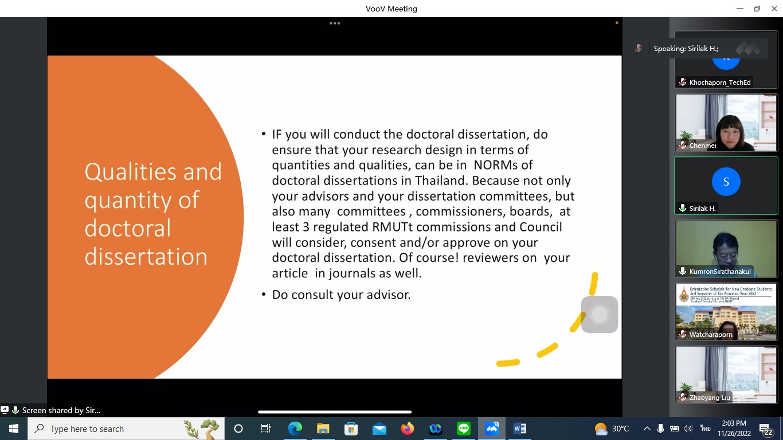Click Zhaoyang Liu's muted microphone icon

(683, 398)
